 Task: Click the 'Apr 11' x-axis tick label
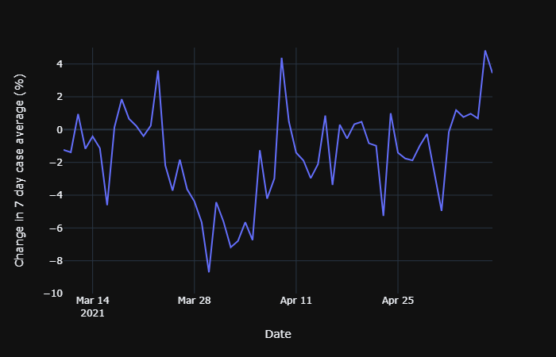pyautogui.click(x=296, y=301)
